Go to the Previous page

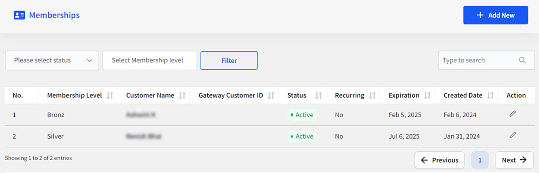click(440, 160)
